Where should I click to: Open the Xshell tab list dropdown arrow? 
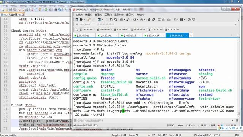click(238, 35)
